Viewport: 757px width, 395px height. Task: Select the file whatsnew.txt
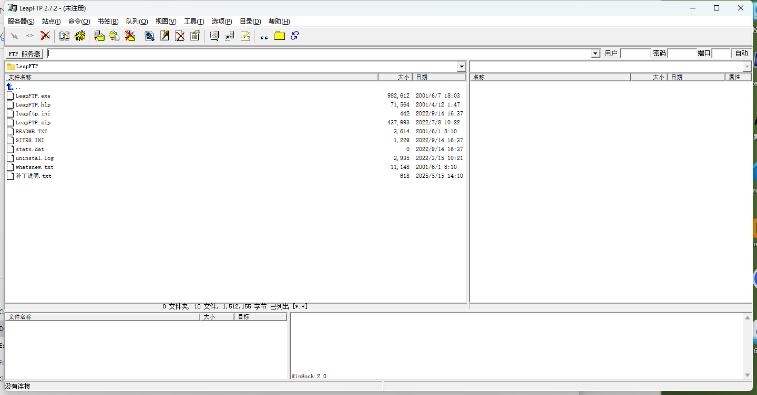pos(35,167)
